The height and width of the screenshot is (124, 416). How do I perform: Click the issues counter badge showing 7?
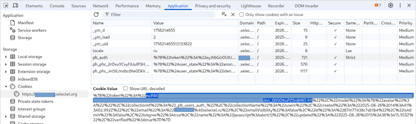(378, 5)
